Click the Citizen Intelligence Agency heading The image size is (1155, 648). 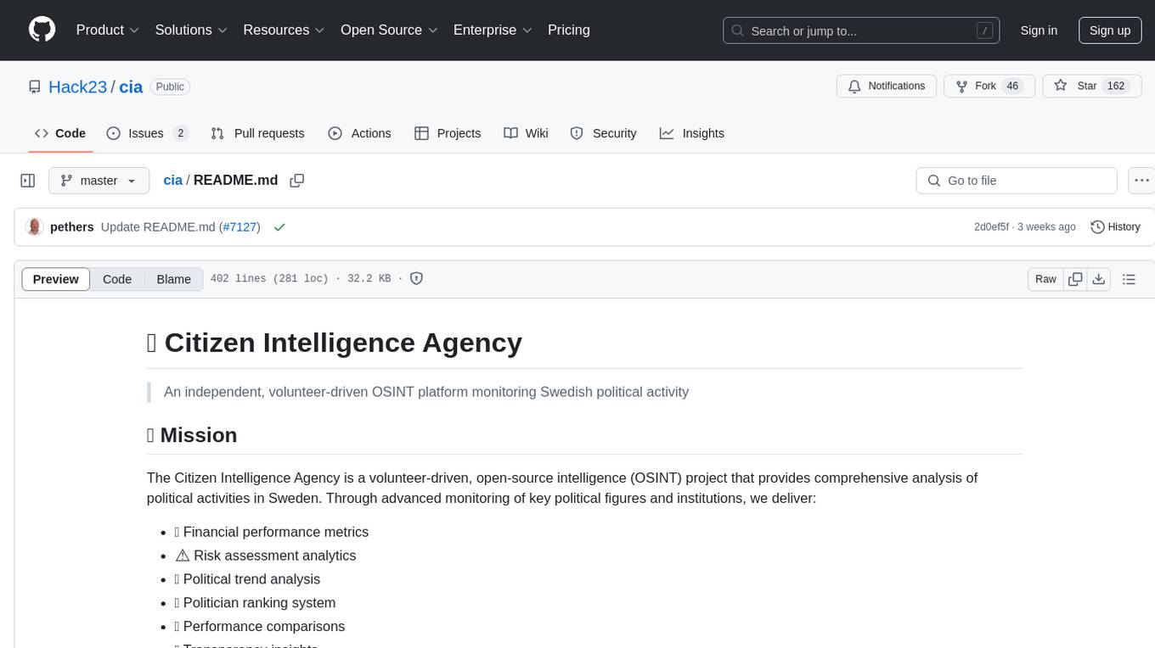click(335, 343)
